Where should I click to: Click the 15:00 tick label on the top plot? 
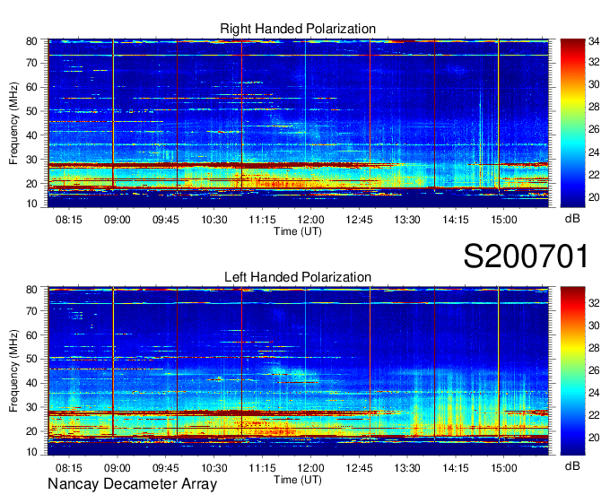(x=504, y=220)
